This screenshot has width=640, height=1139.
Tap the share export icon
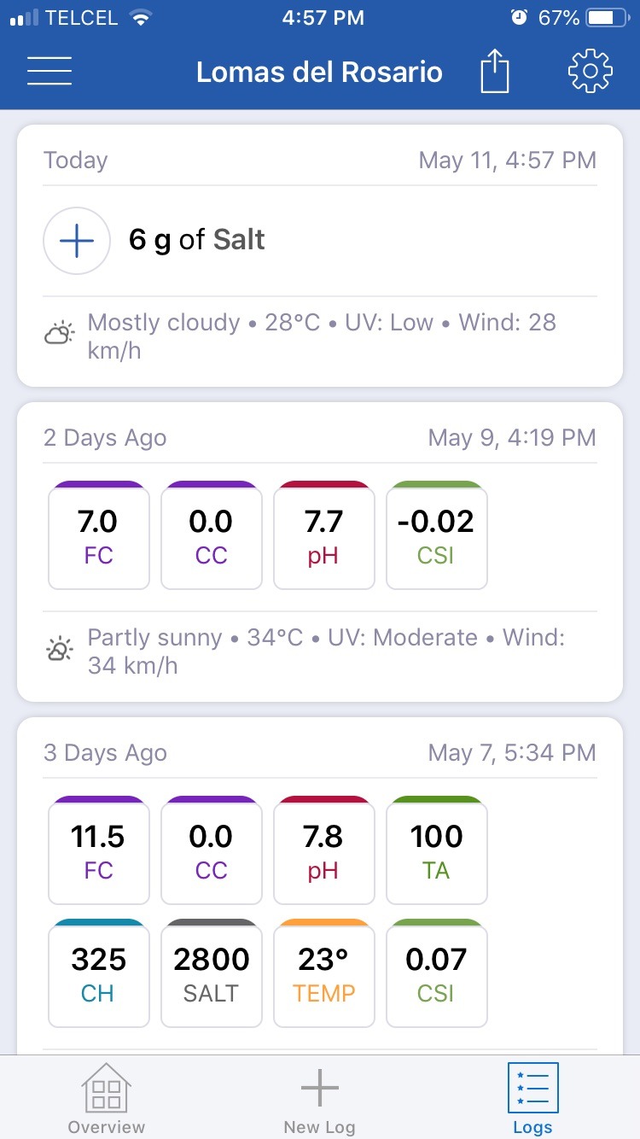(494, 70)
